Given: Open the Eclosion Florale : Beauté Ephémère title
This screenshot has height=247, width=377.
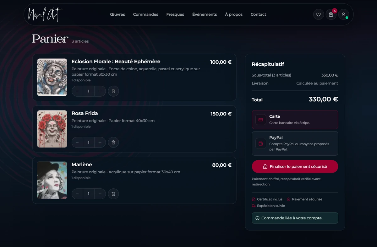Looking at the screenshot, I should tap(116, 62).
